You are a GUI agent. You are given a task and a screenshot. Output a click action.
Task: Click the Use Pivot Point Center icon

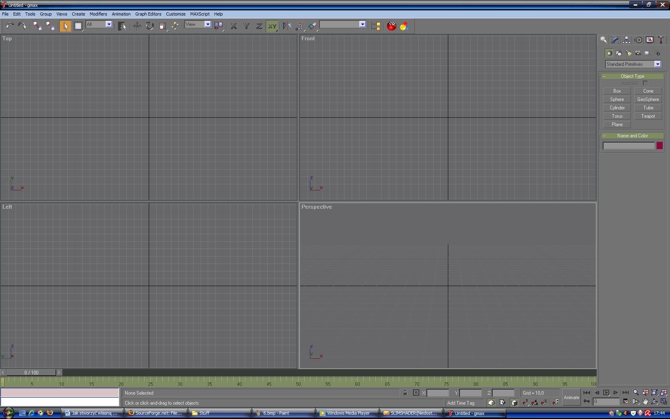click(x=219, y=26)
